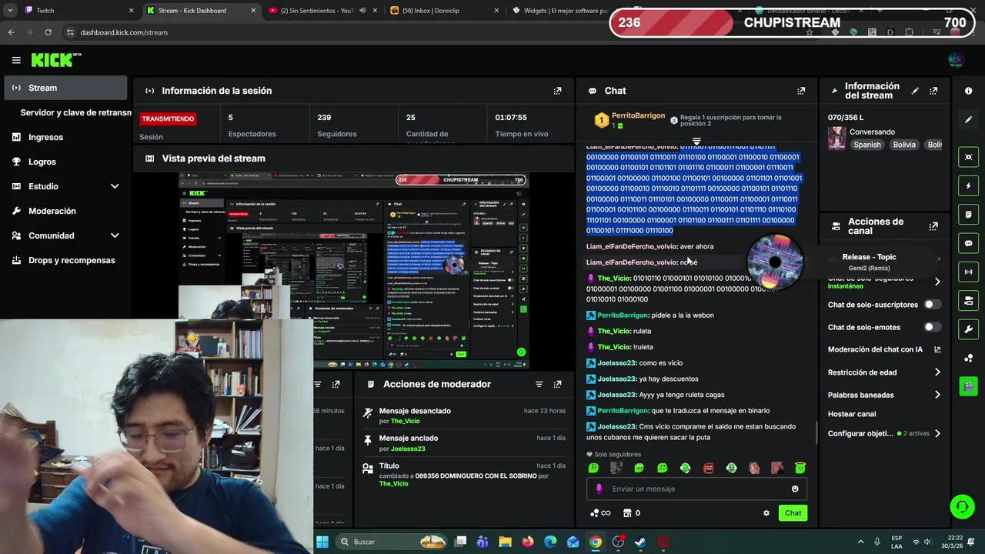Click Hostear canal
This screenshot has height=554, width=985.
(851, 414)
